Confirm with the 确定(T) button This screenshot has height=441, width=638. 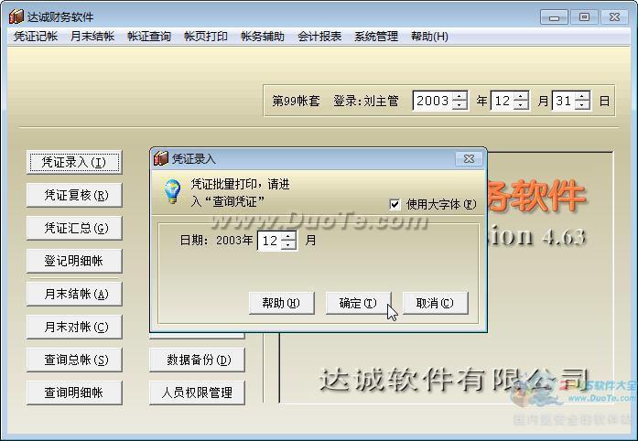pos(359,303)
